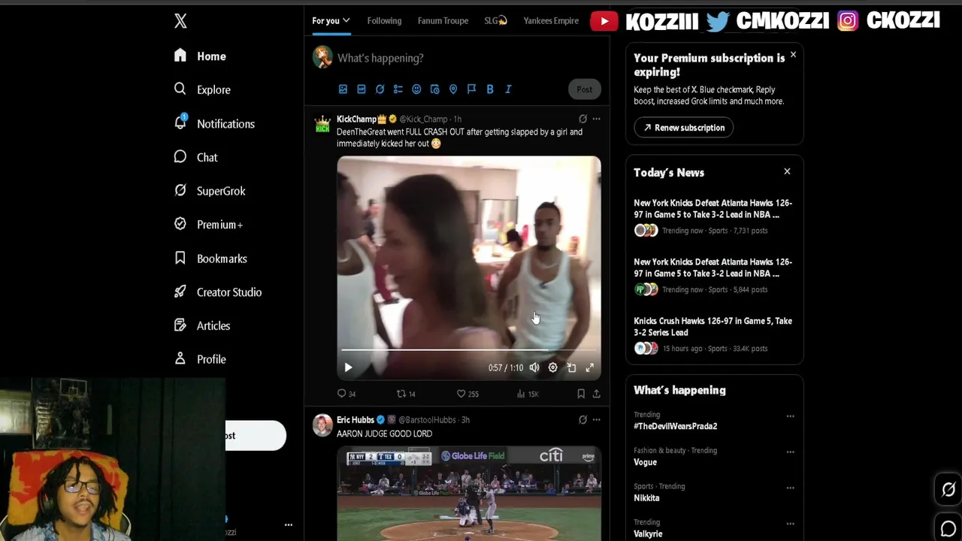Bookmark the KickChamp post

pyautogui.click(x=581, y=394)
